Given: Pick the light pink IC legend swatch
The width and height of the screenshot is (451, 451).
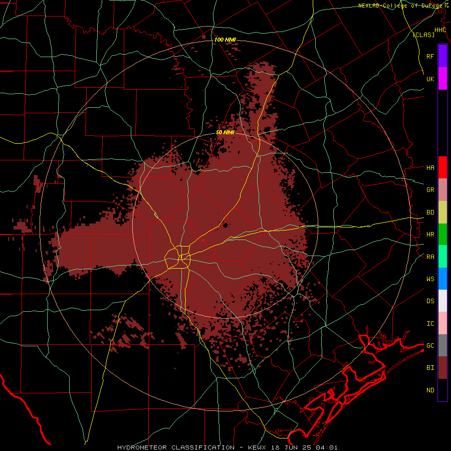Looking at the screenshot, I should point(442,323).
